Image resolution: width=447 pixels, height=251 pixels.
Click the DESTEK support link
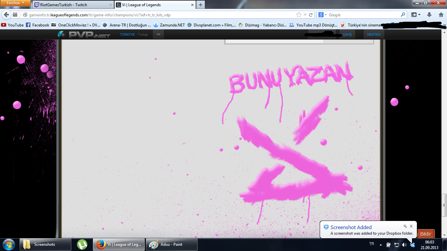(x=374, y=35)
